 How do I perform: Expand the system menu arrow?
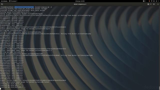(158, 1)
